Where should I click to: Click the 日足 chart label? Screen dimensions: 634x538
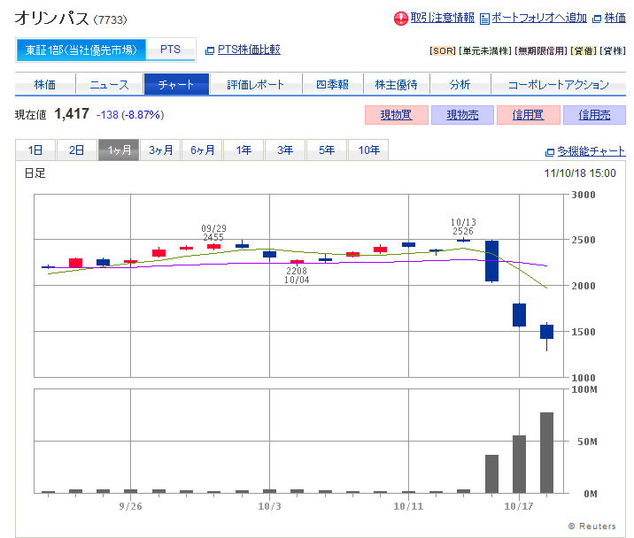[x=35, y=173]
